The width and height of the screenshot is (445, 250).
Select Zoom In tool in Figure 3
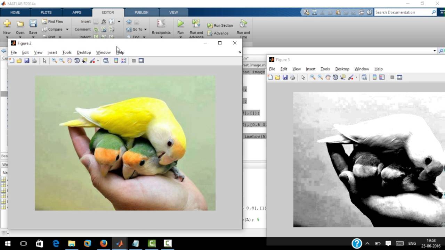[x=313, y=77]
